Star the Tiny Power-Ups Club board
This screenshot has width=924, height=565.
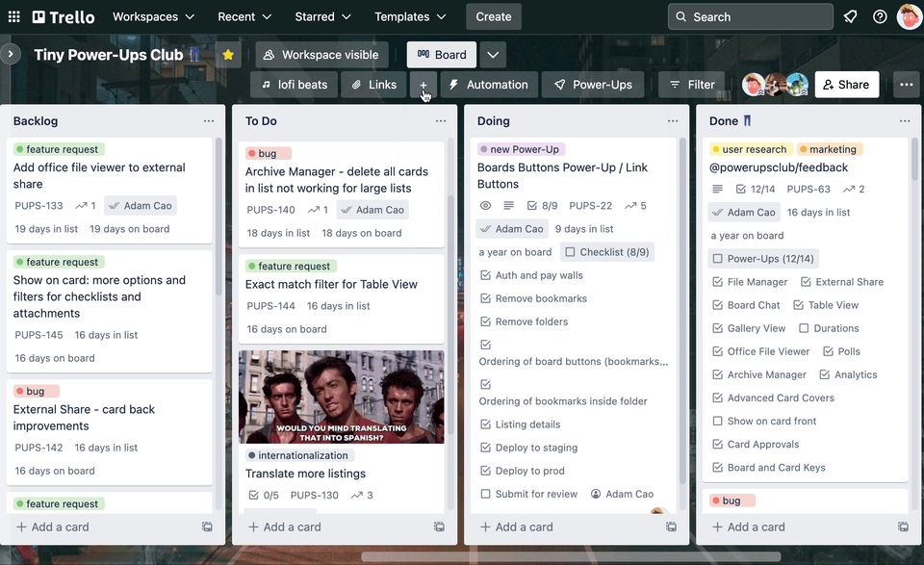228,55
